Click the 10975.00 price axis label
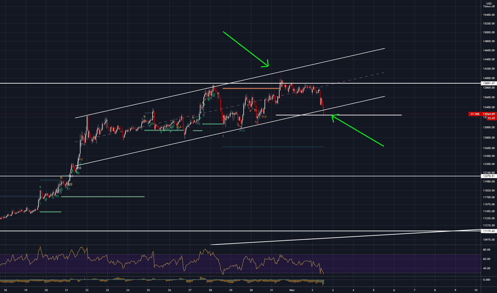The image size is (497, 293). pyautogui.click(x=489, y=240)
